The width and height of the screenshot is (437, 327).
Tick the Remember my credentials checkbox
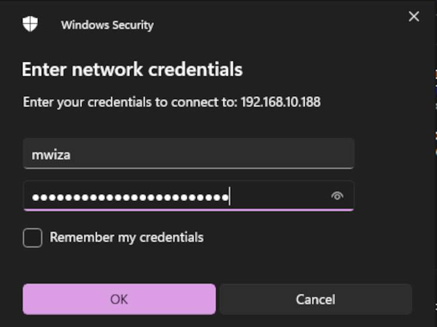point(33,238)
